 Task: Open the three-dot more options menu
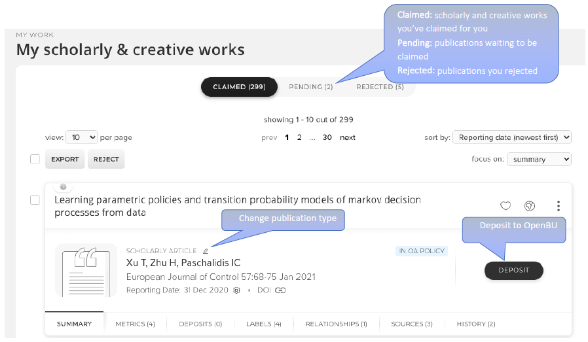point(558,206)
